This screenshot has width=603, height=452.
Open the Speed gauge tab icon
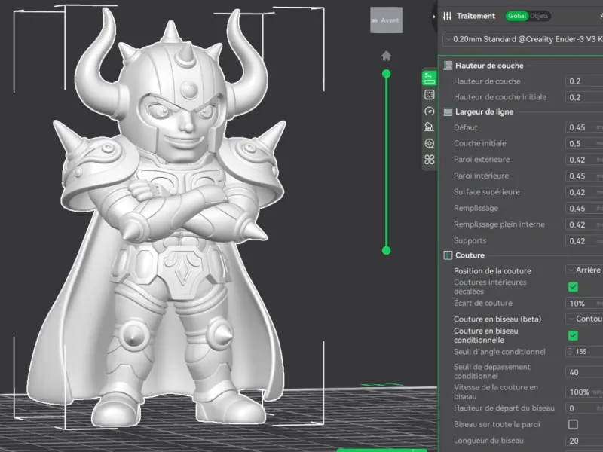(429, 111)
